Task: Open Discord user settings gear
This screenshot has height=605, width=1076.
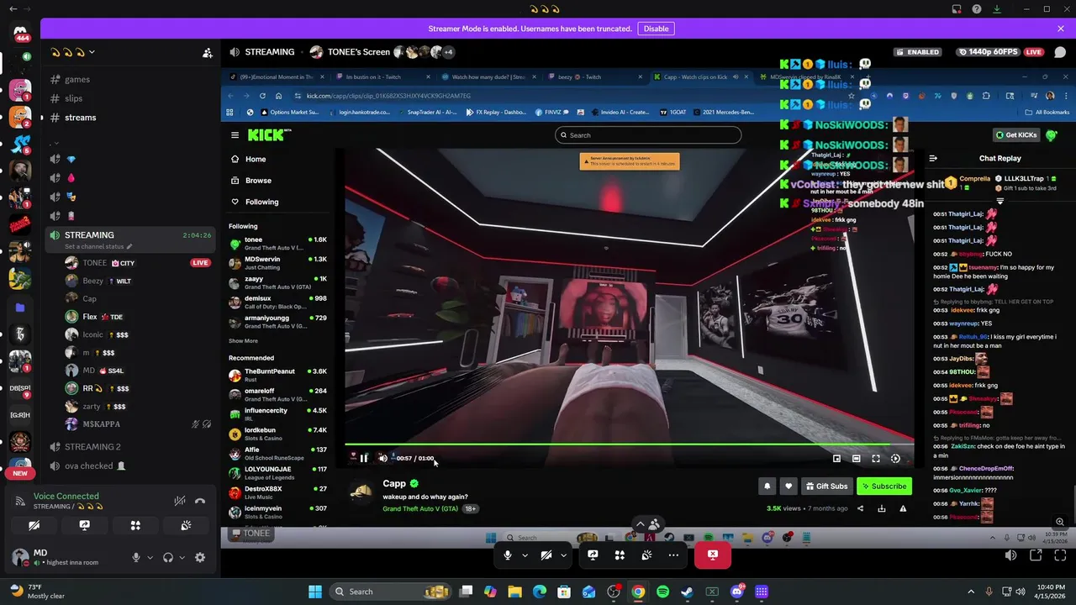Action: click(x=200, y=557)
